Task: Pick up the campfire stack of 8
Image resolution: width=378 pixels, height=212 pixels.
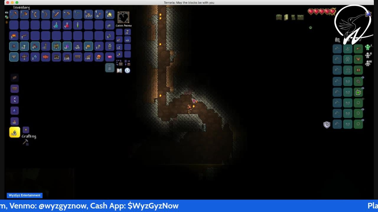Action: [x=14, y=36]
